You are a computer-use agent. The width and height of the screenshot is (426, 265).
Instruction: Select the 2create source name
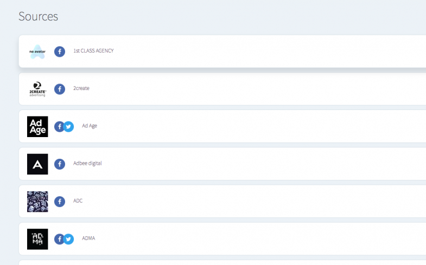81,88
